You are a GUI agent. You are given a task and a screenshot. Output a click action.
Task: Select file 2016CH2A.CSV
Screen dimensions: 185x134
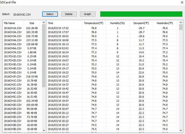pyautogui.click(x=13, y=32)
